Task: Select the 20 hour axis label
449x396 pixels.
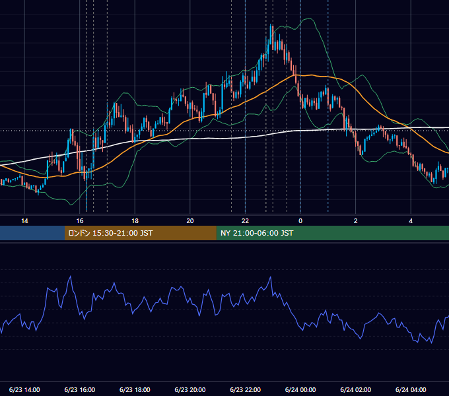Action: 190,221
